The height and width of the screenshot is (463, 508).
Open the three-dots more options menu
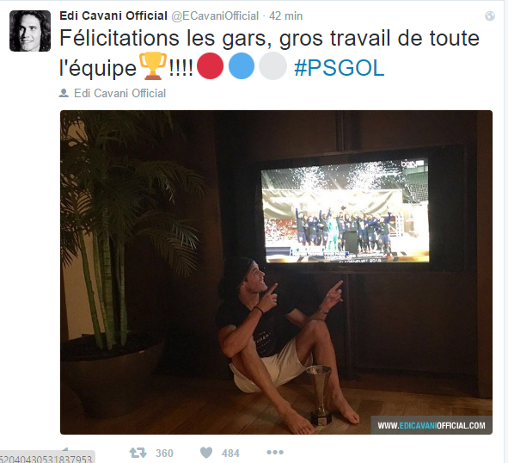click(x=275, y=452)
